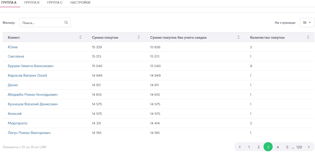The width and height of the screenshot is (315, 152).
Task: Sort by the Клиент column arrows
Action: (80, 37)
